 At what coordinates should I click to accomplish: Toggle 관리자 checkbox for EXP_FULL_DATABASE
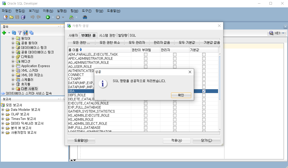point(175,107)
